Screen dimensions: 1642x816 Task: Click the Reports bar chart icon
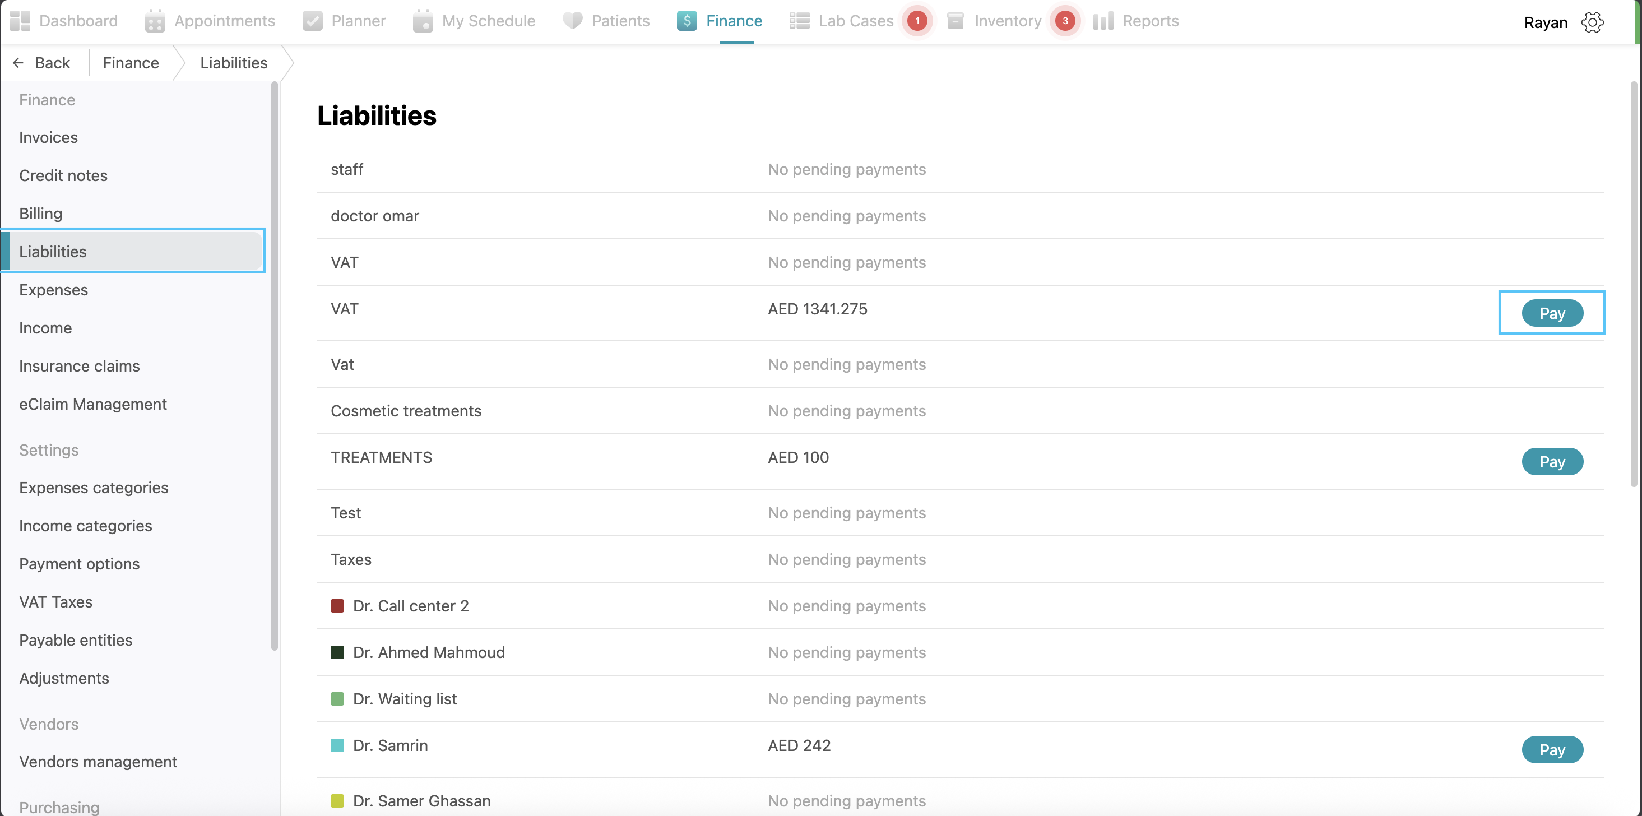coord(1103,21)
